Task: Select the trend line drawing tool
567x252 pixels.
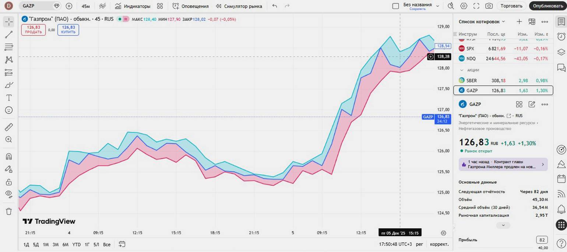Action: click(9, 35)
